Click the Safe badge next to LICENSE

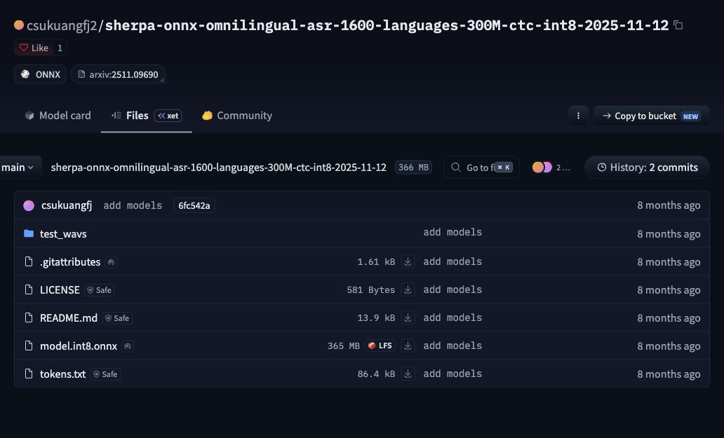pyautogui.click(x=100, y=290)
